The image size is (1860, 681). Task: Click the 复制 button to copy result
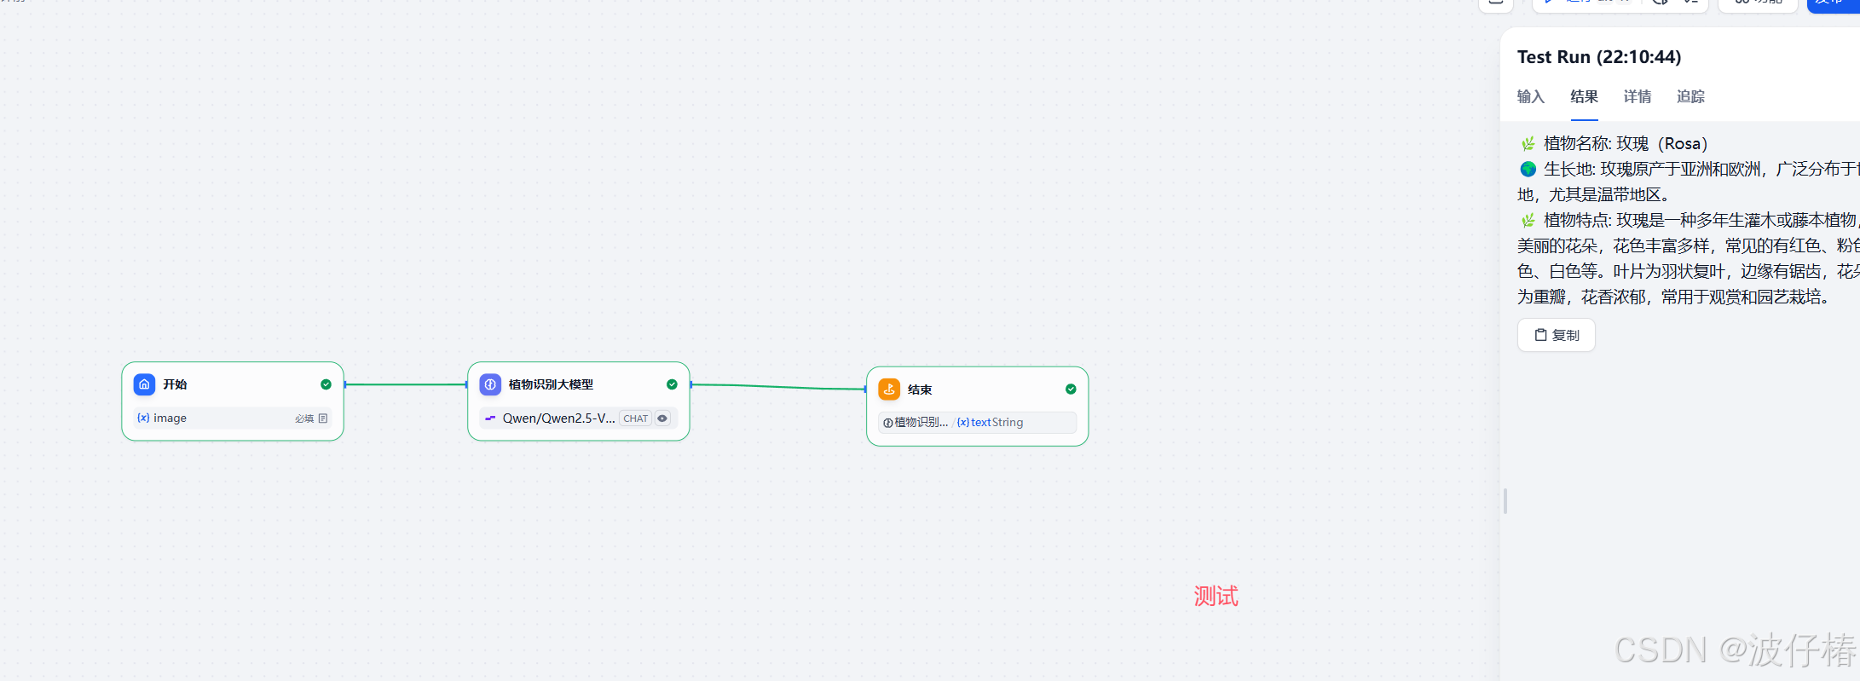1557,335
